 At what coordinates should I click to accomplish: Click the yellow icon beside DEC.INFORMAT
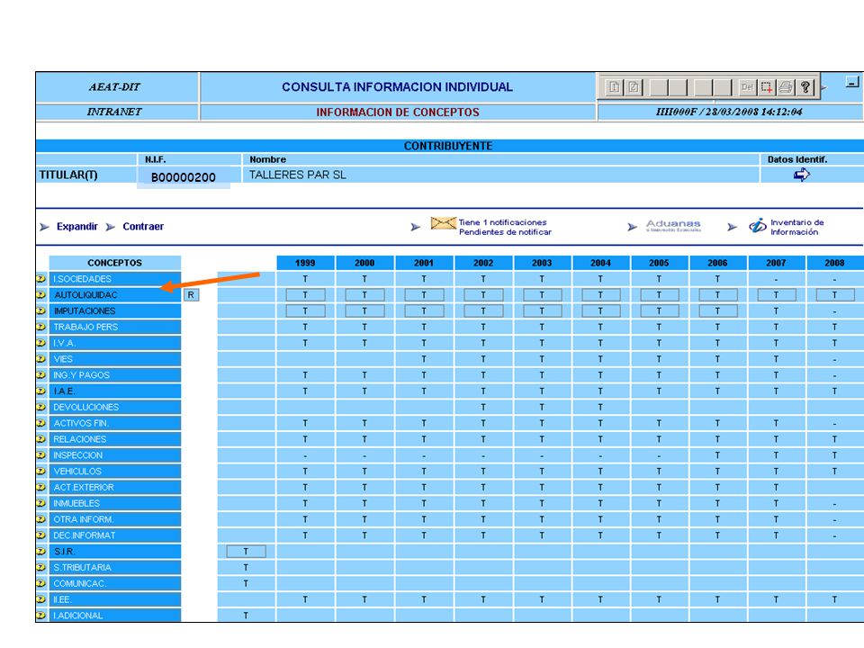40,535
